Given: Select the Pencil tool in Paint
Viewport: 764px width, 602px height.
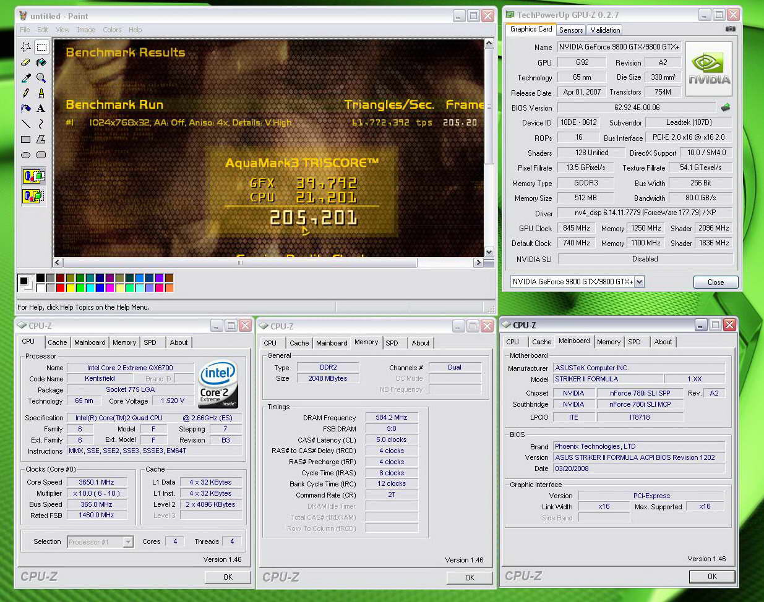Looking at the screenshot, I should point(26,93).
